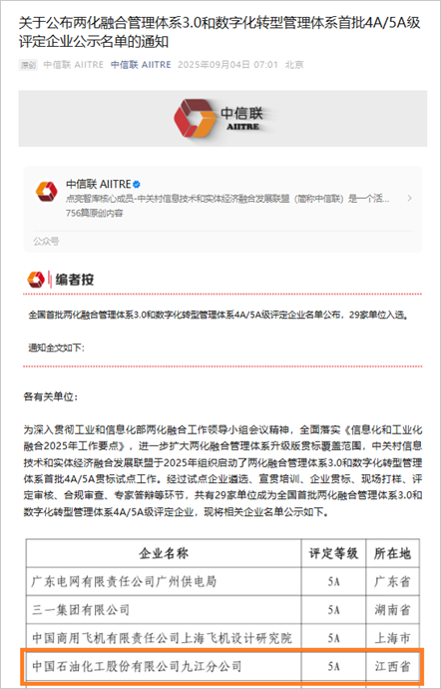
Task: Select highlighted 中国石油化工股份有限公司九江分公司 row
Action: point(222,667)
